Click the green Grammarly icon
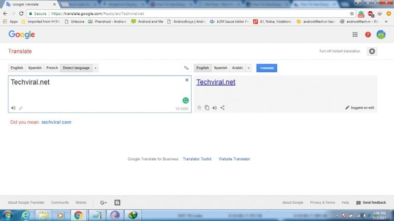Image resolution: width=394 pixels, height=221 pixels. [x=186, y=101]
